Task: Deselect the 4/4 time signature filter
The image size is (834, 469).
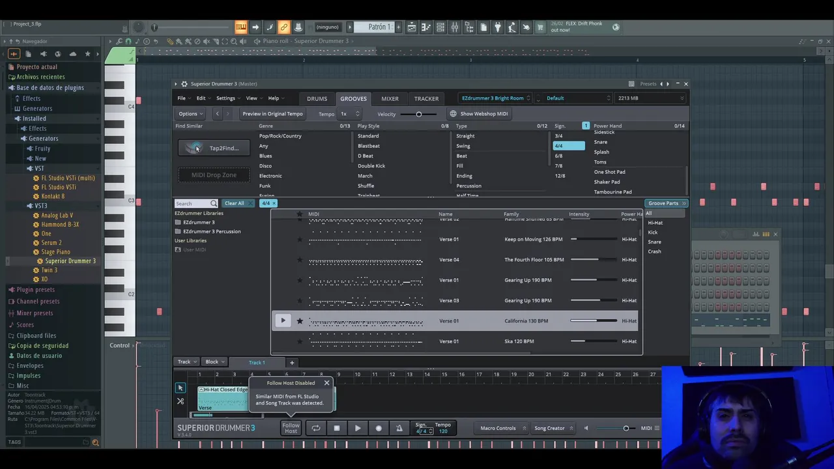Action: [x=569, y=146]
